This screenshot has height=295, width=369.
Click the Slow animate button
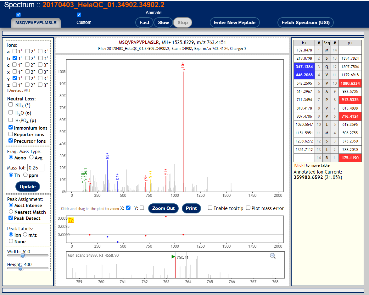[163, 23]
